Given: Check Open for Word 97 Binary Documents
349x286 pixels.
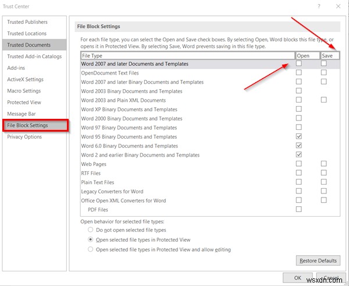Looking at the screenshot, I should tap(299, 127).
